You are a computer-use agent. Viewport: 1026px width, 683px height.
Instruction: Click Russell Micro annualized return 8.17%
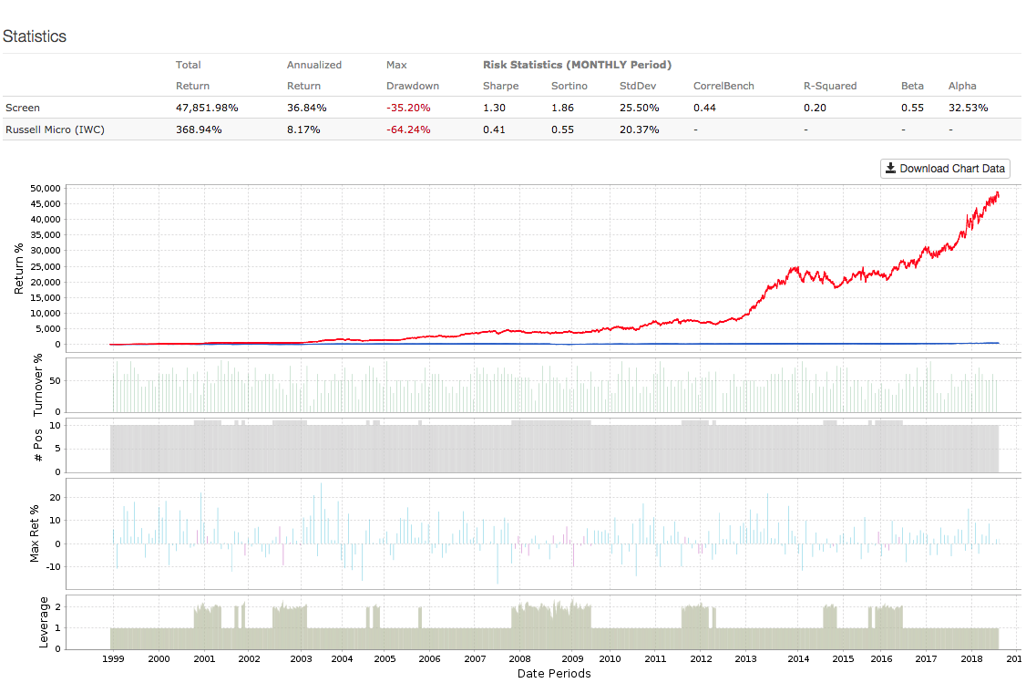click(303, 129)
